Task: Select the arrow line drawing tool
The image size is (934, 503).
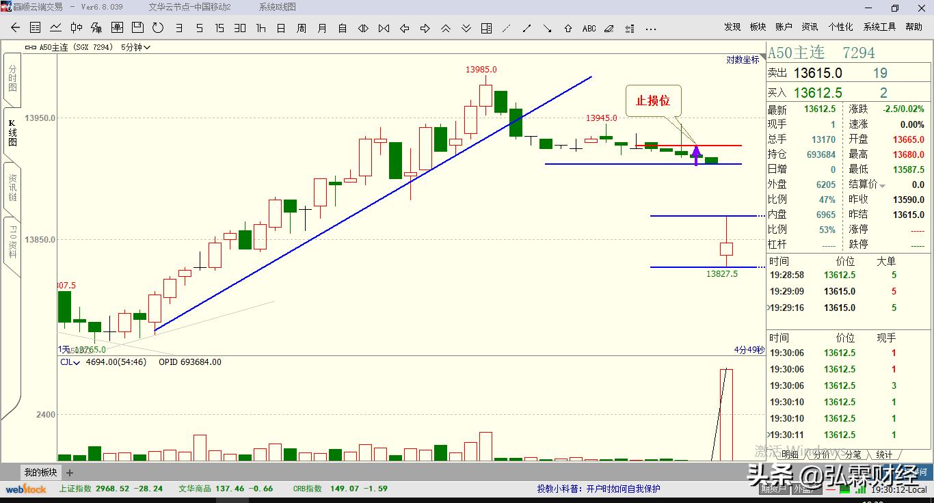Action: 548,28
